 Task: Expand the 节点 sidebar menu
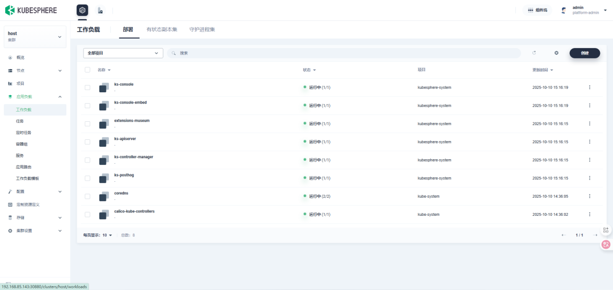(x=35, y=71)
